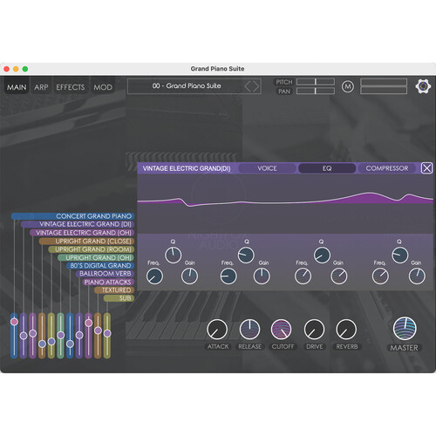Viewport: 436px width, 436px height.
Task: Select the Upright Grand (Close) layer label
Action: (86, 241)
